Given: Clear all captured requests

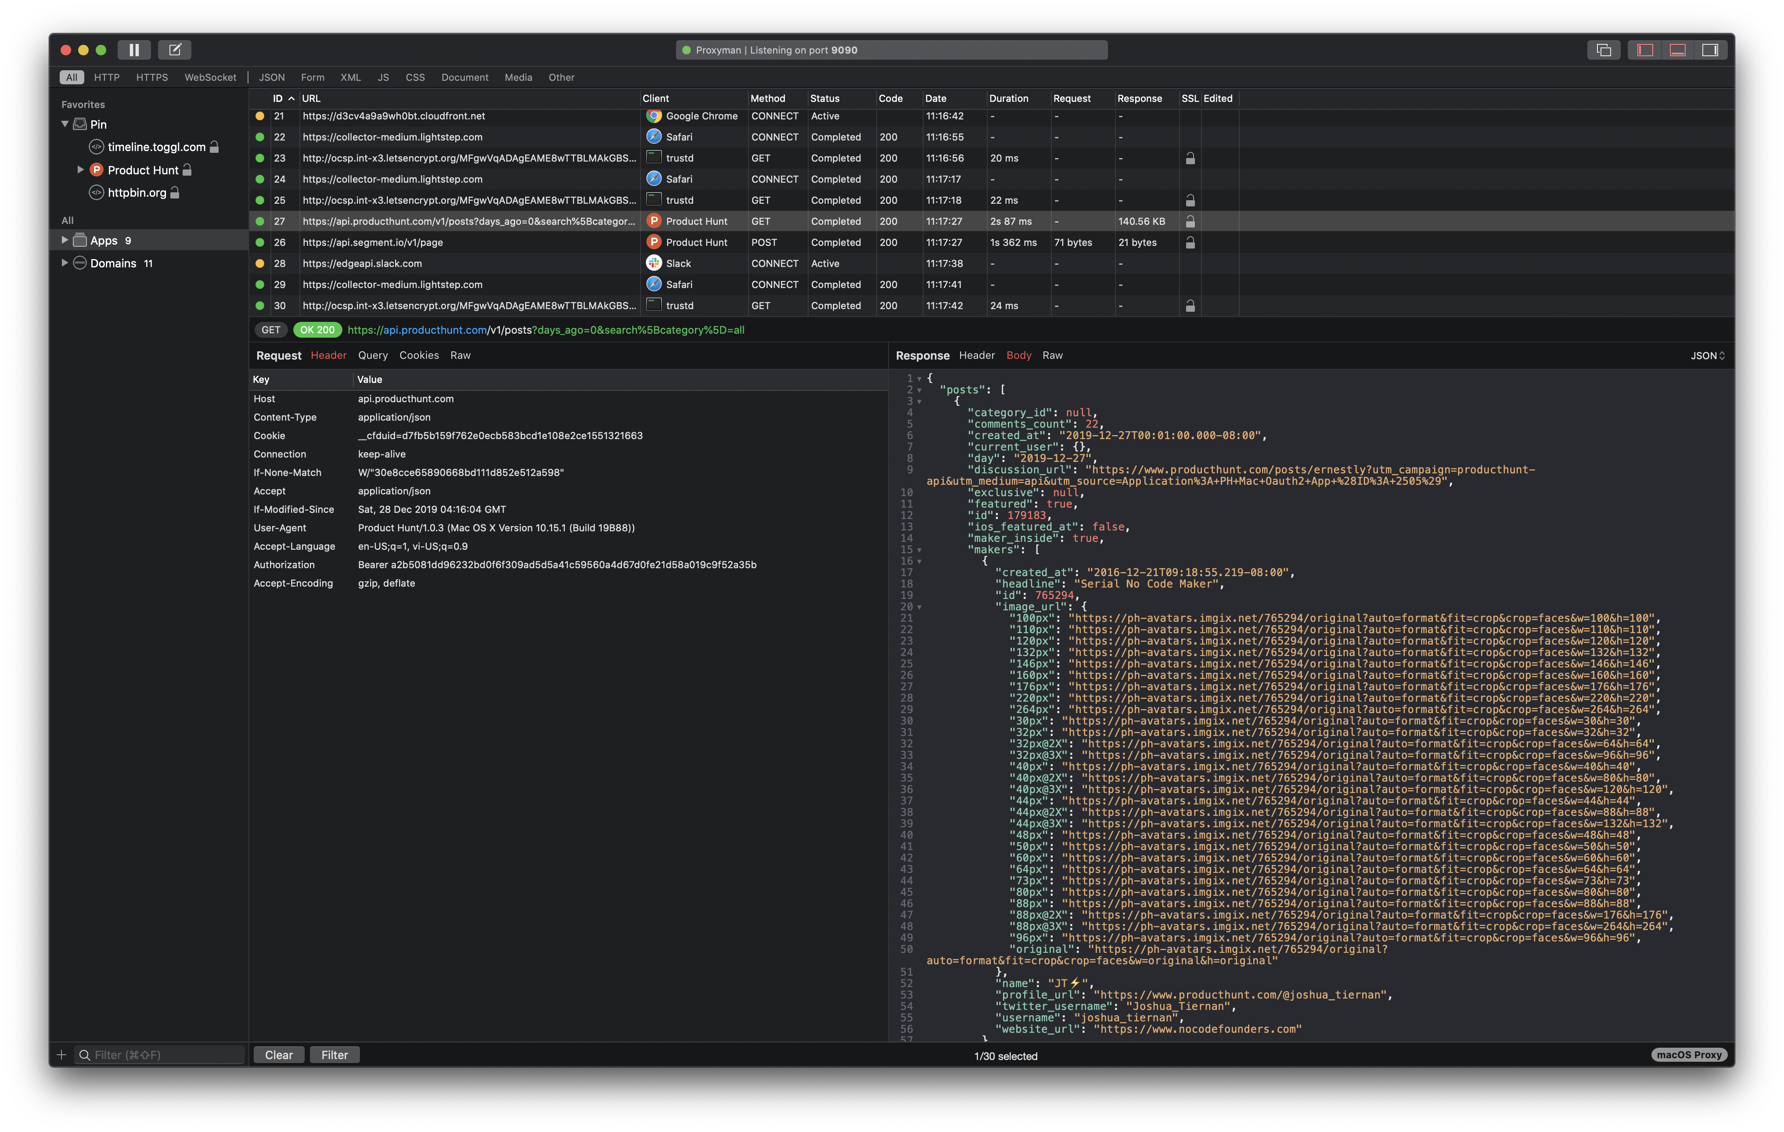Looking at the screenshot, I should [279, 1054].
